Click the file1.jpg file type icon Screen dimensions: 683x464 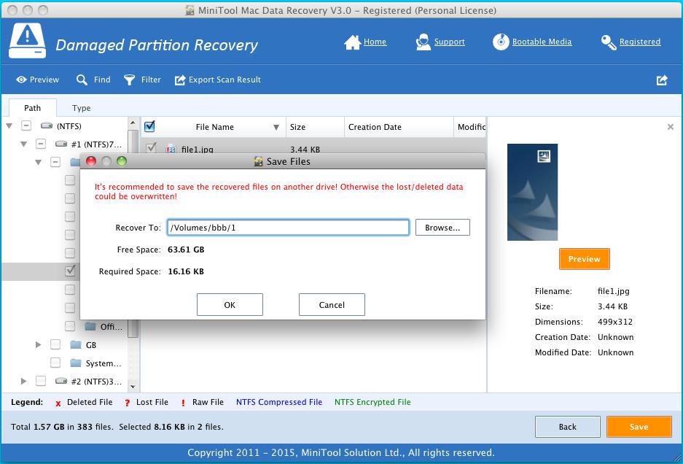(171, 149)
